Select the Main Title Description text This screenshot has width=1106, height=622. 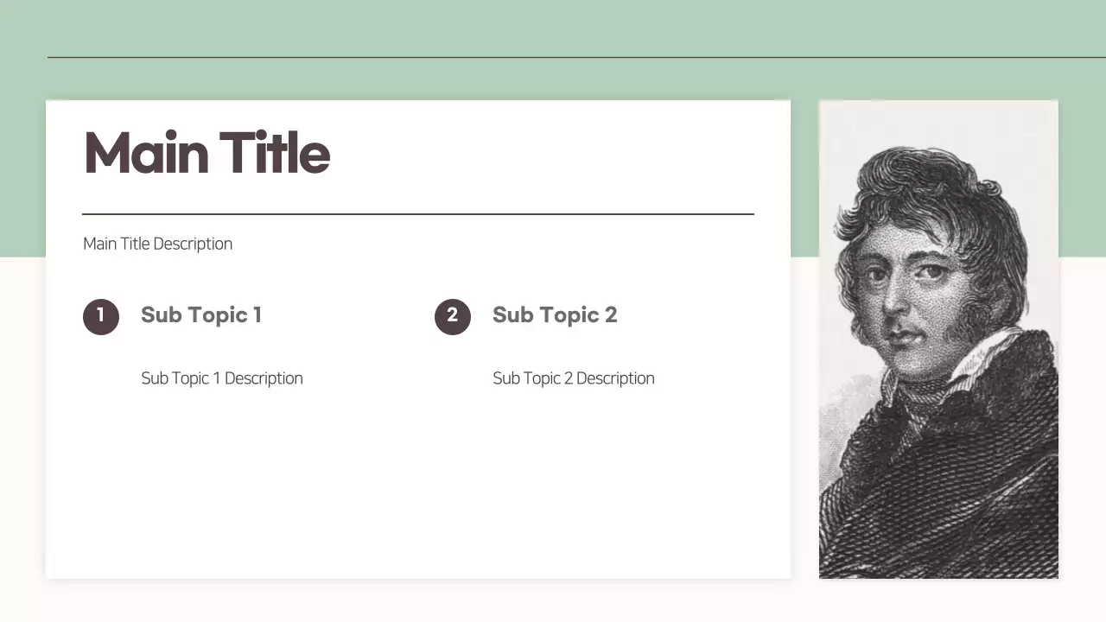click(157, 244)
